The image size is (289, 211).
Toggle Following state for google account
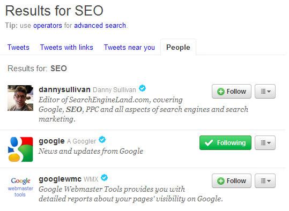(225, 142)
